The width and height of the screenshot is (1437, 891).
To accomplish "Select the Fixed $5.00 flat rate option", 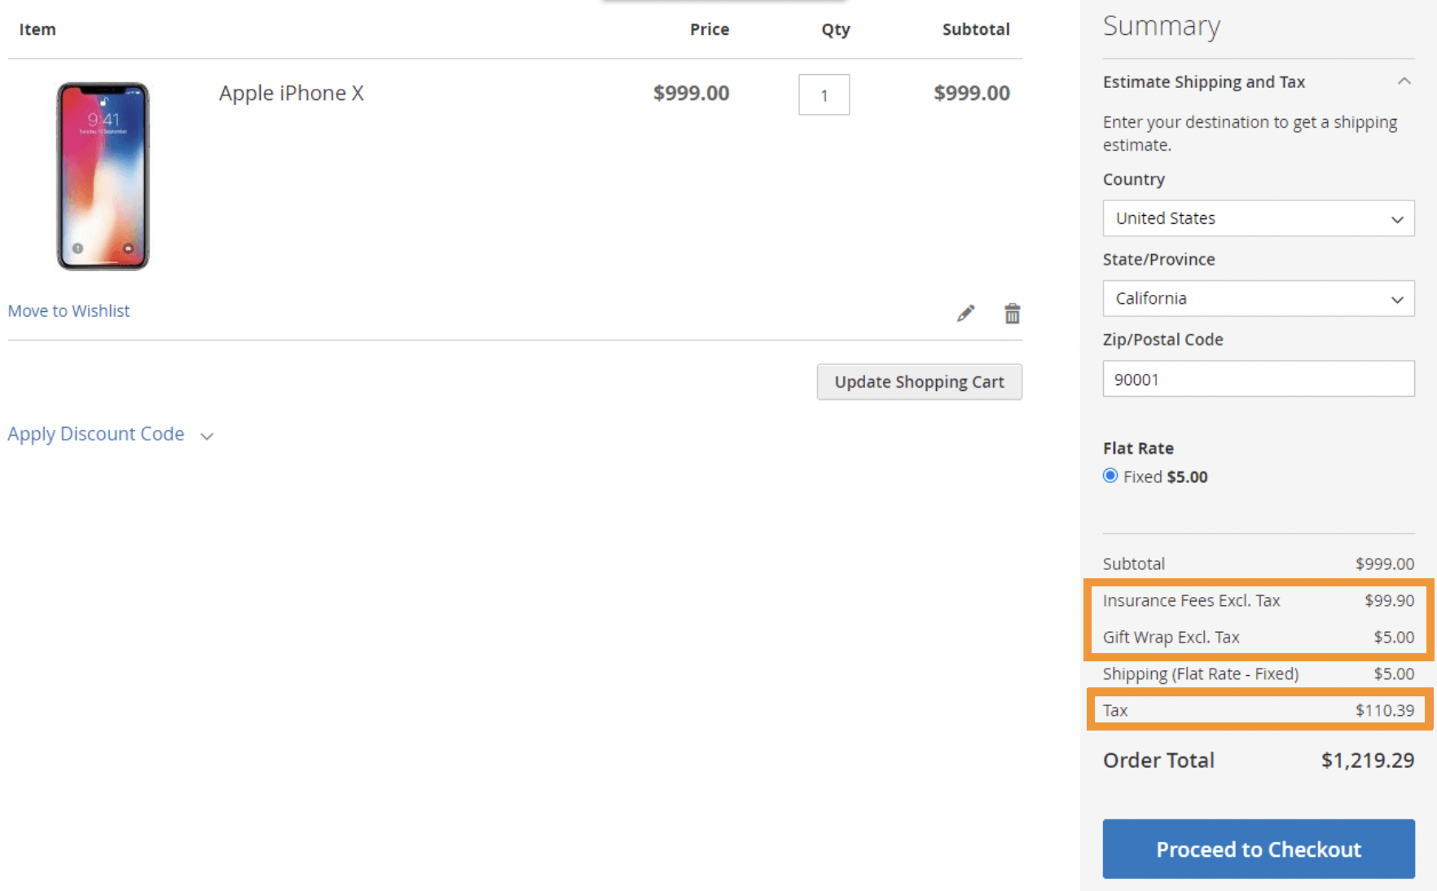I will coord(1110,476).
